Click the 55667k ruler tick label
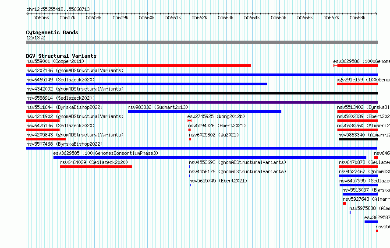Screen dimensions: 390x248 331,18
